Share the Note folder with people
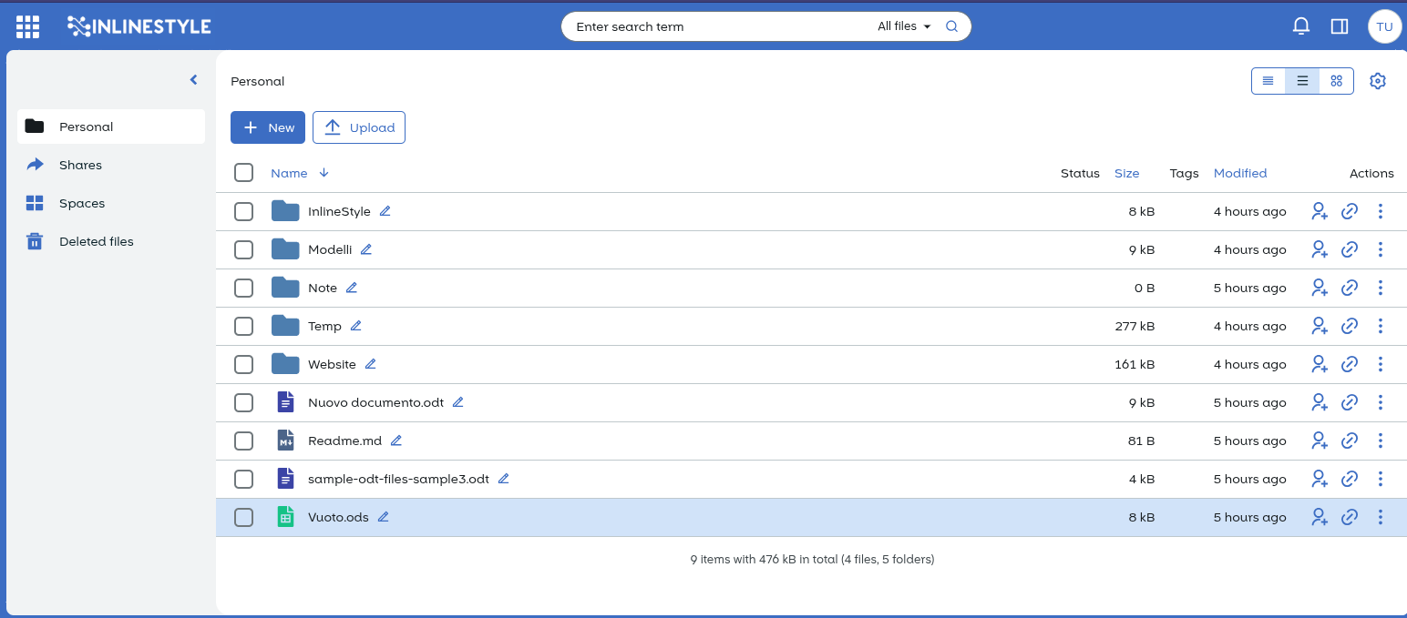 point(1320,288)
